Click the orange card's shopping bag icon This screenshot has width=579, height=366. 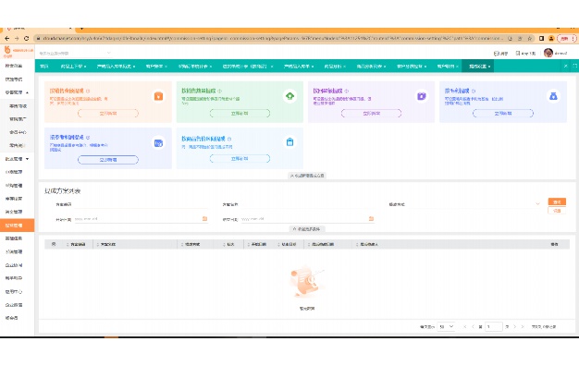158,96
